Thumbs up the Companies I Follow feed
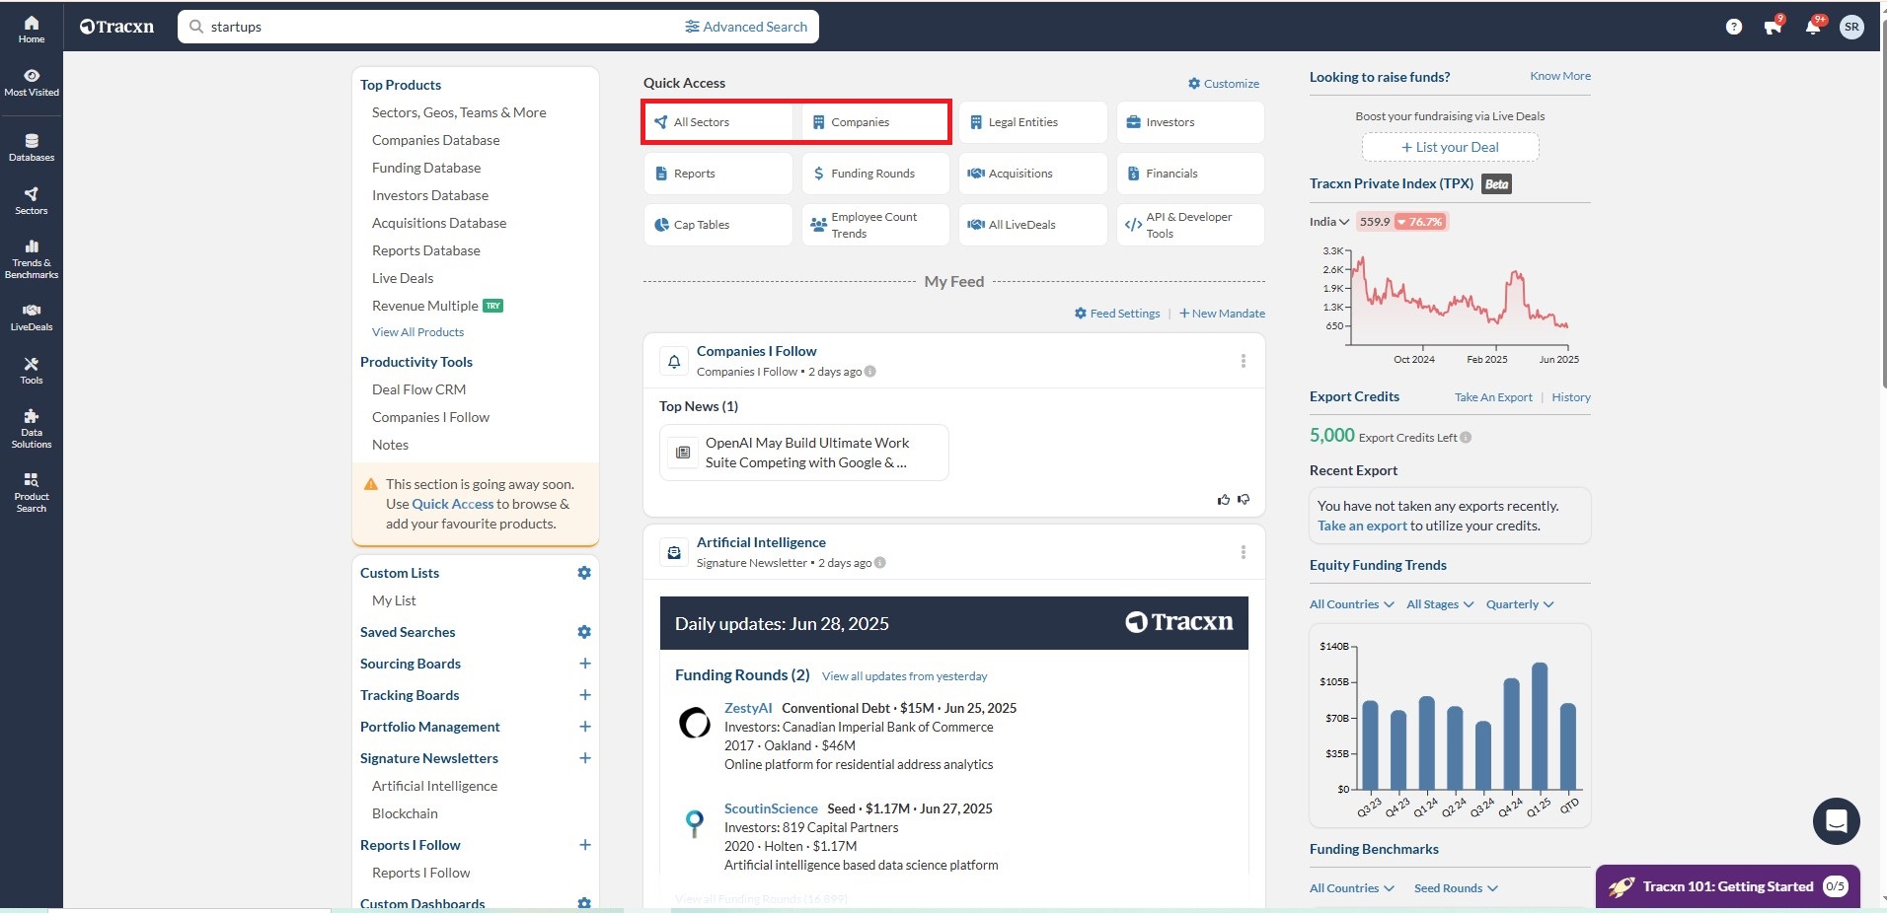Screen dimensions: 1887x913 (1224, 500)
